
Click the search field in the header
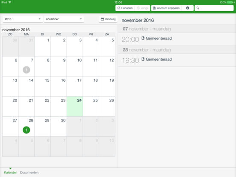(x=214, y=8)
